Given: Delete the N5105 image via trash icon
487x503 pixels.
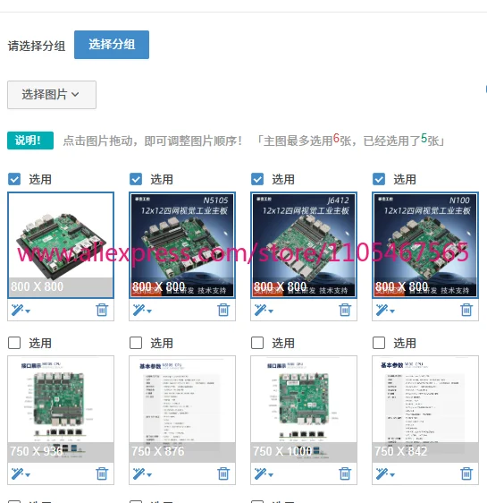Looking at the screenshot, I should coord(223,310).
